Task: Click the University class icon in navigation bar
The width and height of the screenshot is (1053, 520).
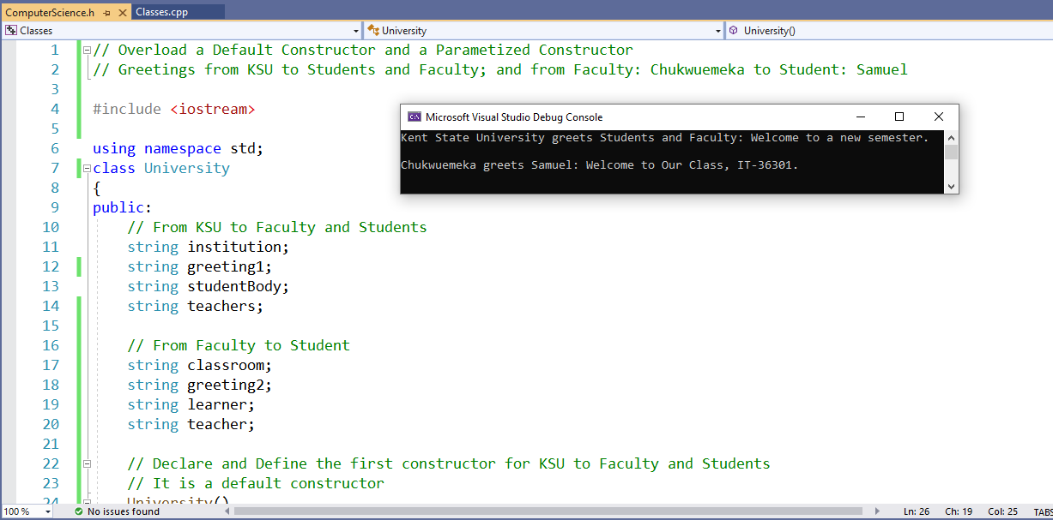Action: [x=373, y=31]
